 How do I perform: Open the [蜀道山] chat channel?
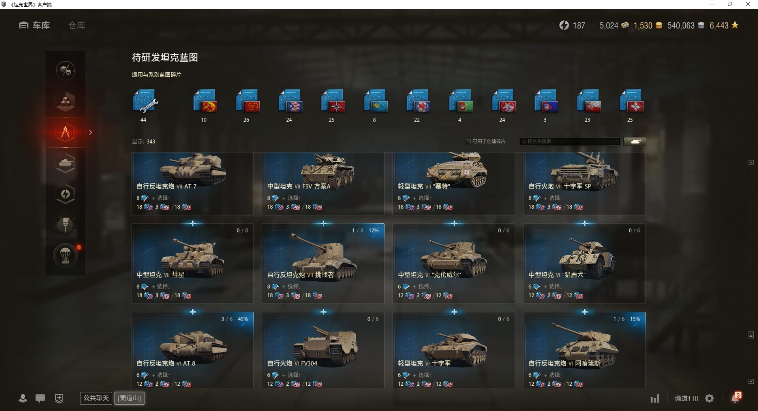click(x=129, y=398)
